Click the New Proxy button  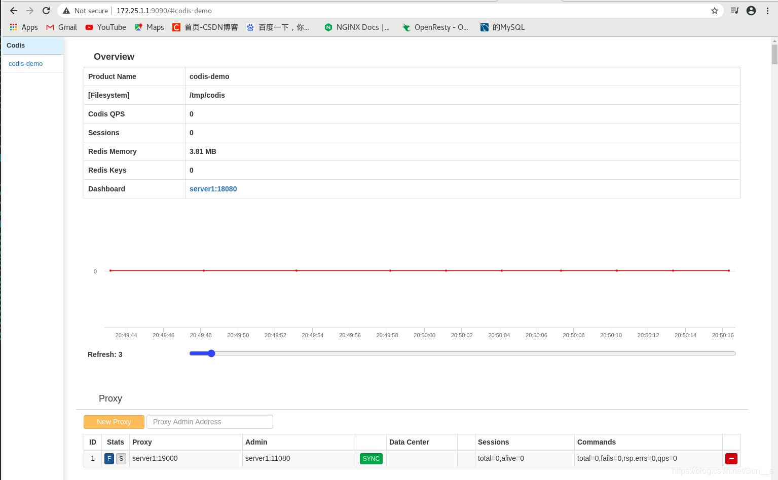[114, 422]
